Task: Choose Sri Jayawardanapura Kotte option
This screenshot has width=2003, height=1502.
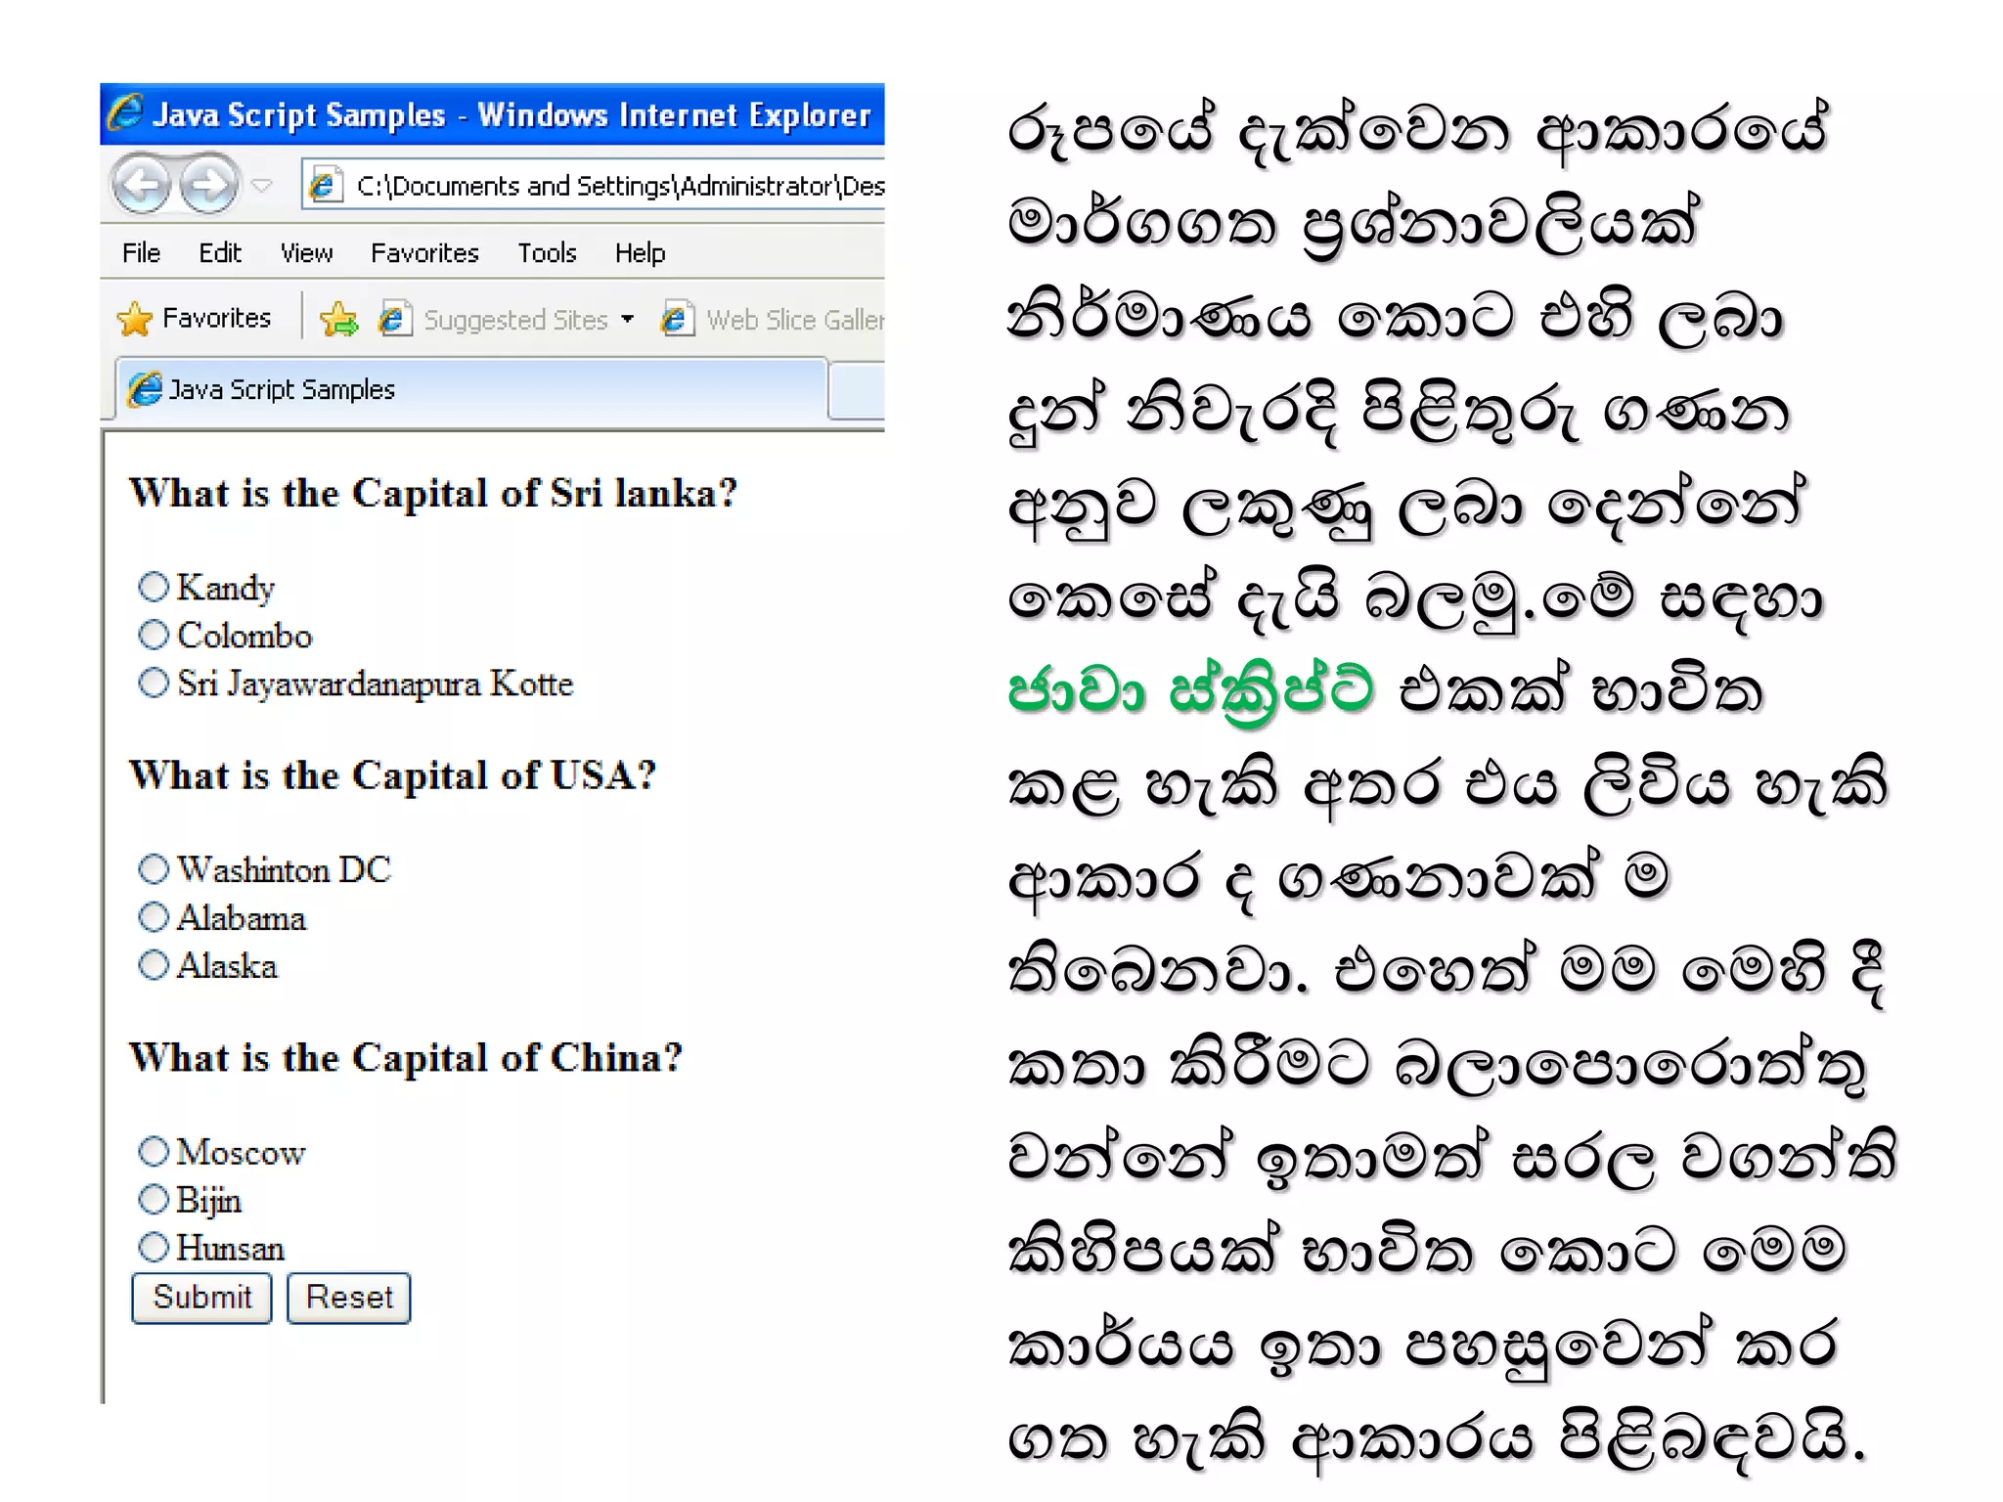Action: pos(154,683)
